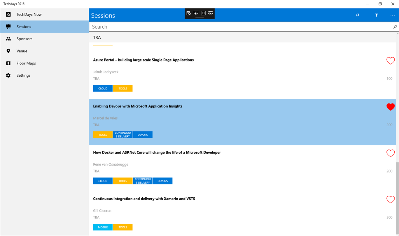This screenshot has width=399, height=236.
Task: Click level 300 on Xamarin session
Action: [x=389, y=218]
